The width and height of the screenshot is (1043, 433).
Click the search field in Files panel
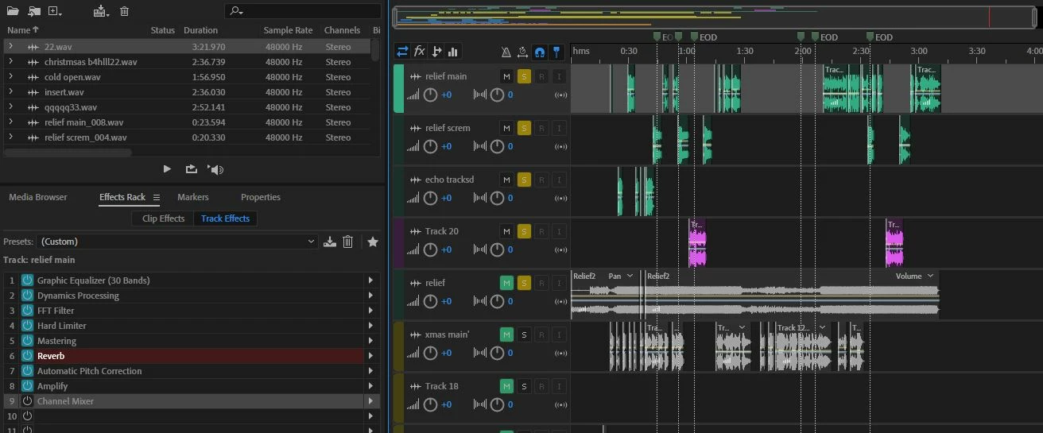[303, 11]
